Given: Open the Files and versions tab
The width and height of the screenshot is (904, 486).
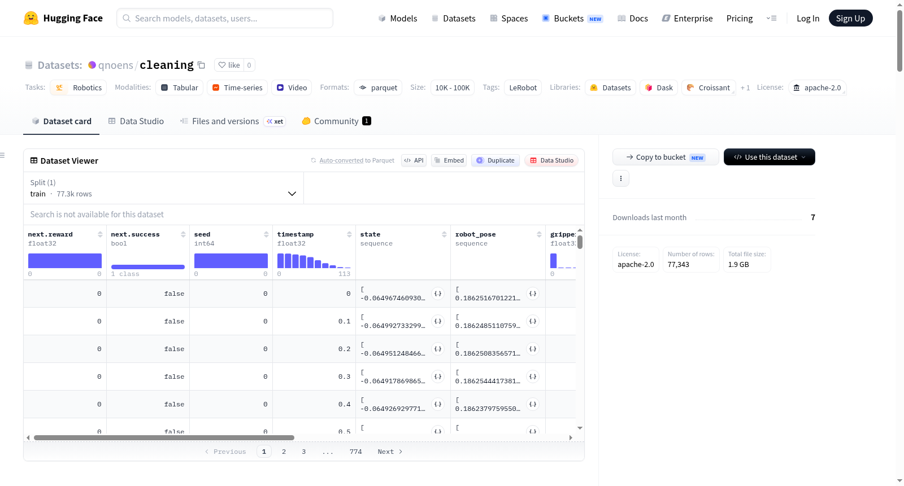Looking at the screenshot, I should (x=233, y=121).
